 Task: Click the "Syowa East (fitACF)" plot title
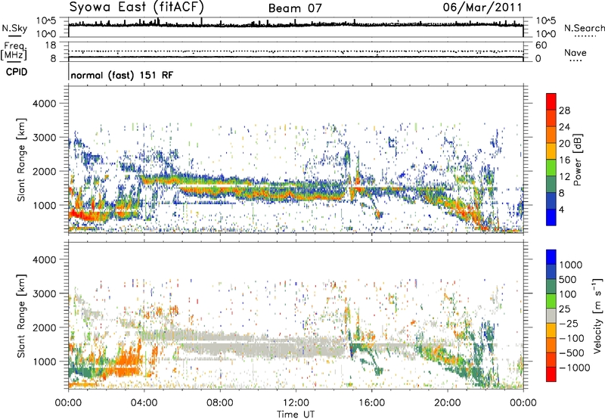pos(136,7)
